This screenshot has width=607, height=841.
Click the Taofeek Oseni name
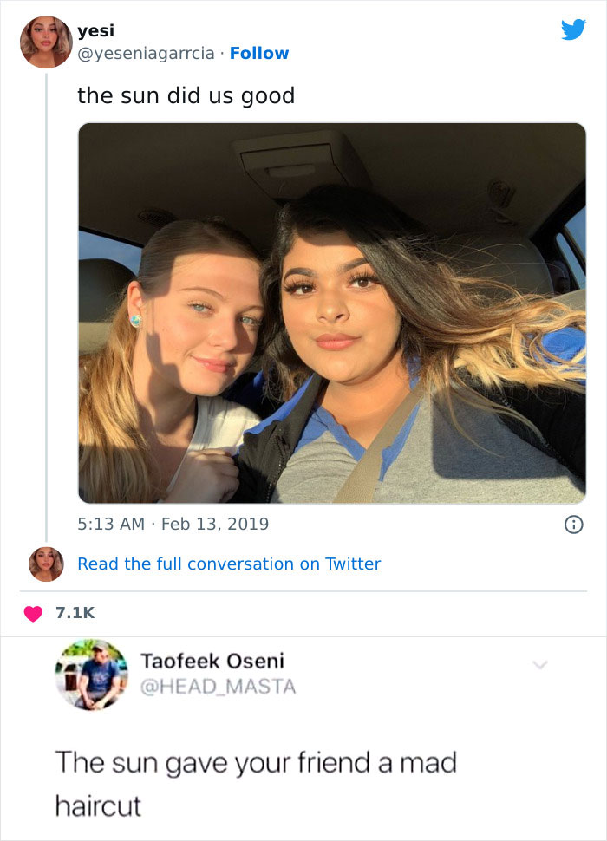212,661
